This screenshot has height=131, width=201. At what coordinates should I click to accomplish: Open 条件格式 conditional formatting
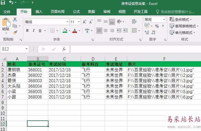[x=181, y=19]
